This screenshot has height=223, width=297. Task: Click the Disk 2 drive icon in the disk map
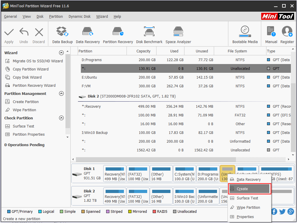pyautogui.click(x=77, y=197)
